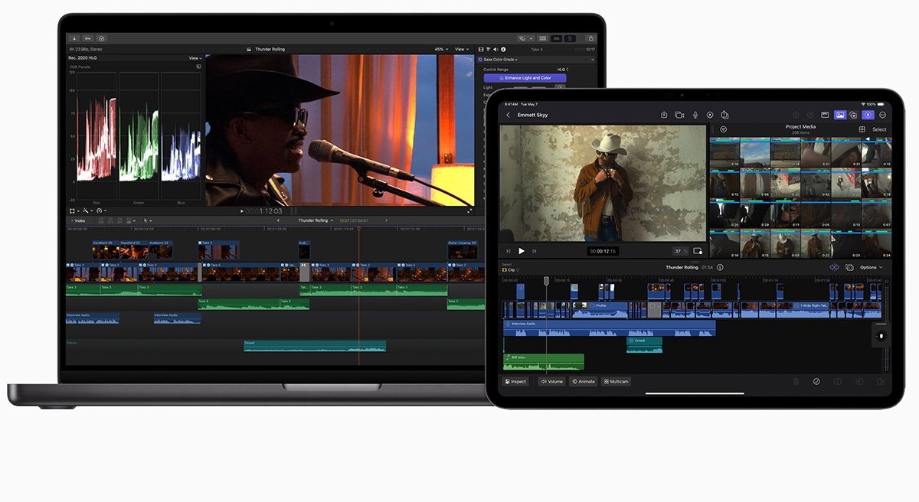Open the content browser overlay icon on iPad
The height and width of the screenshot is (502, 919).
pyautogui.click(x=853, y=115)
